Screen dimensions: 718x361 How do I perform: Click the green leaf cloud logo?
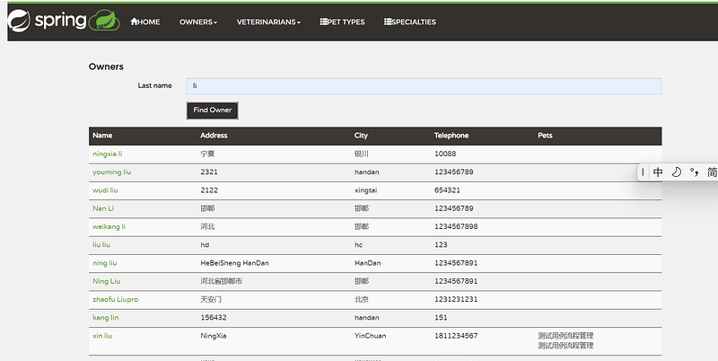click(104, 21)
